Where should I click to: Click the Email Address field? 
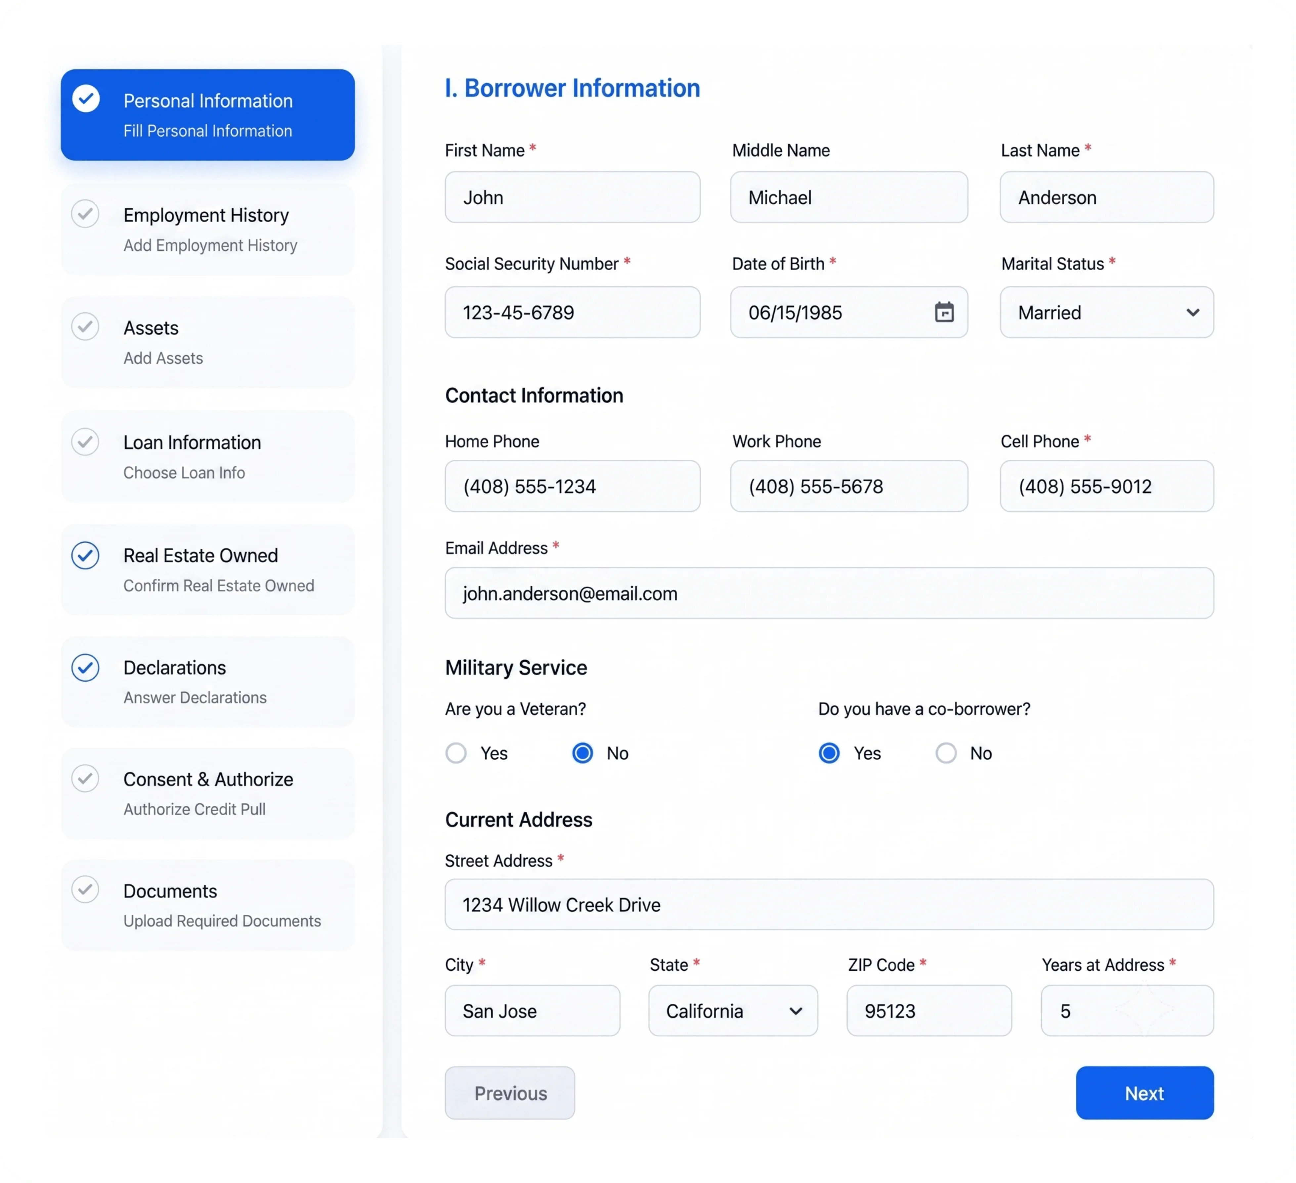click(829, 593)
